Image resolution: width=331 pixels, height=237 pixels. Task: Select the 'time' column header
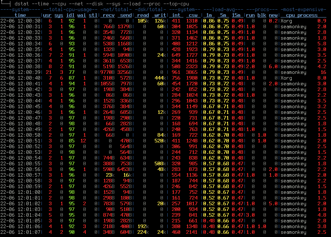20,15
